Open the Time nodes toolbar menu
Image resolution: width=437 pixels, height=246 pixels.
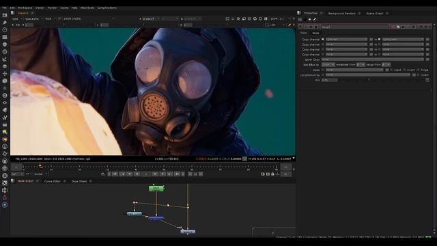pyautogui.click(x=5, y=29)
